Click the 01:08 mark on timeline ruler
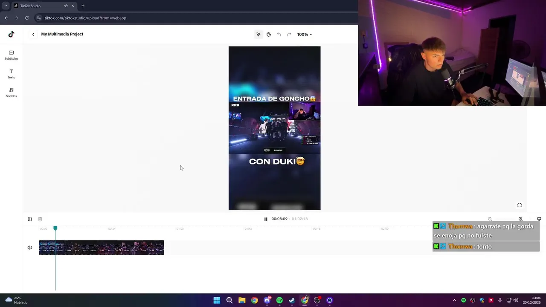The image size is (546, 307). pos(180,229)
